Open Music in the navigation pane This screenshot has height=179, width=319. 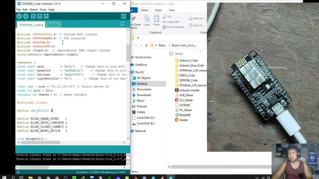[x=141, y=100]
